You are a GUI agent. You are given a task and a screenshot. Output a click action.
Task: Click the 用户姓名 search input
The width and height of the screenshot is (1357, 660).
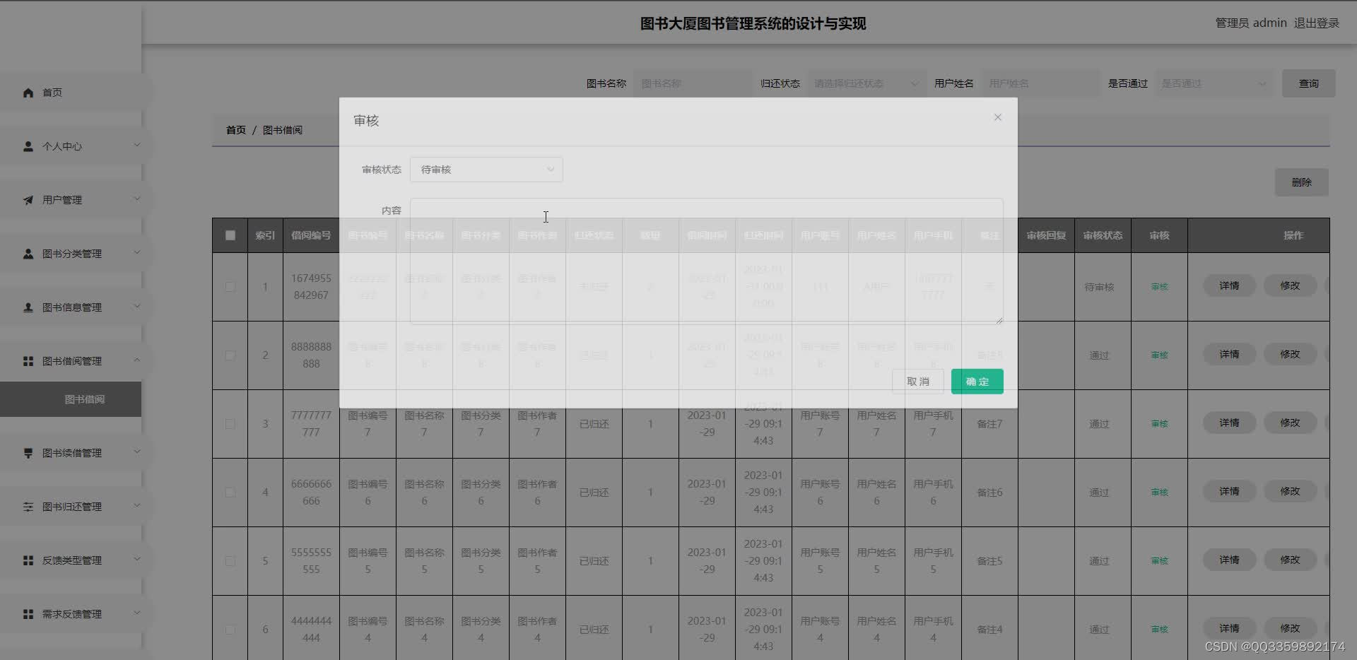click(x=1040, y=83)
